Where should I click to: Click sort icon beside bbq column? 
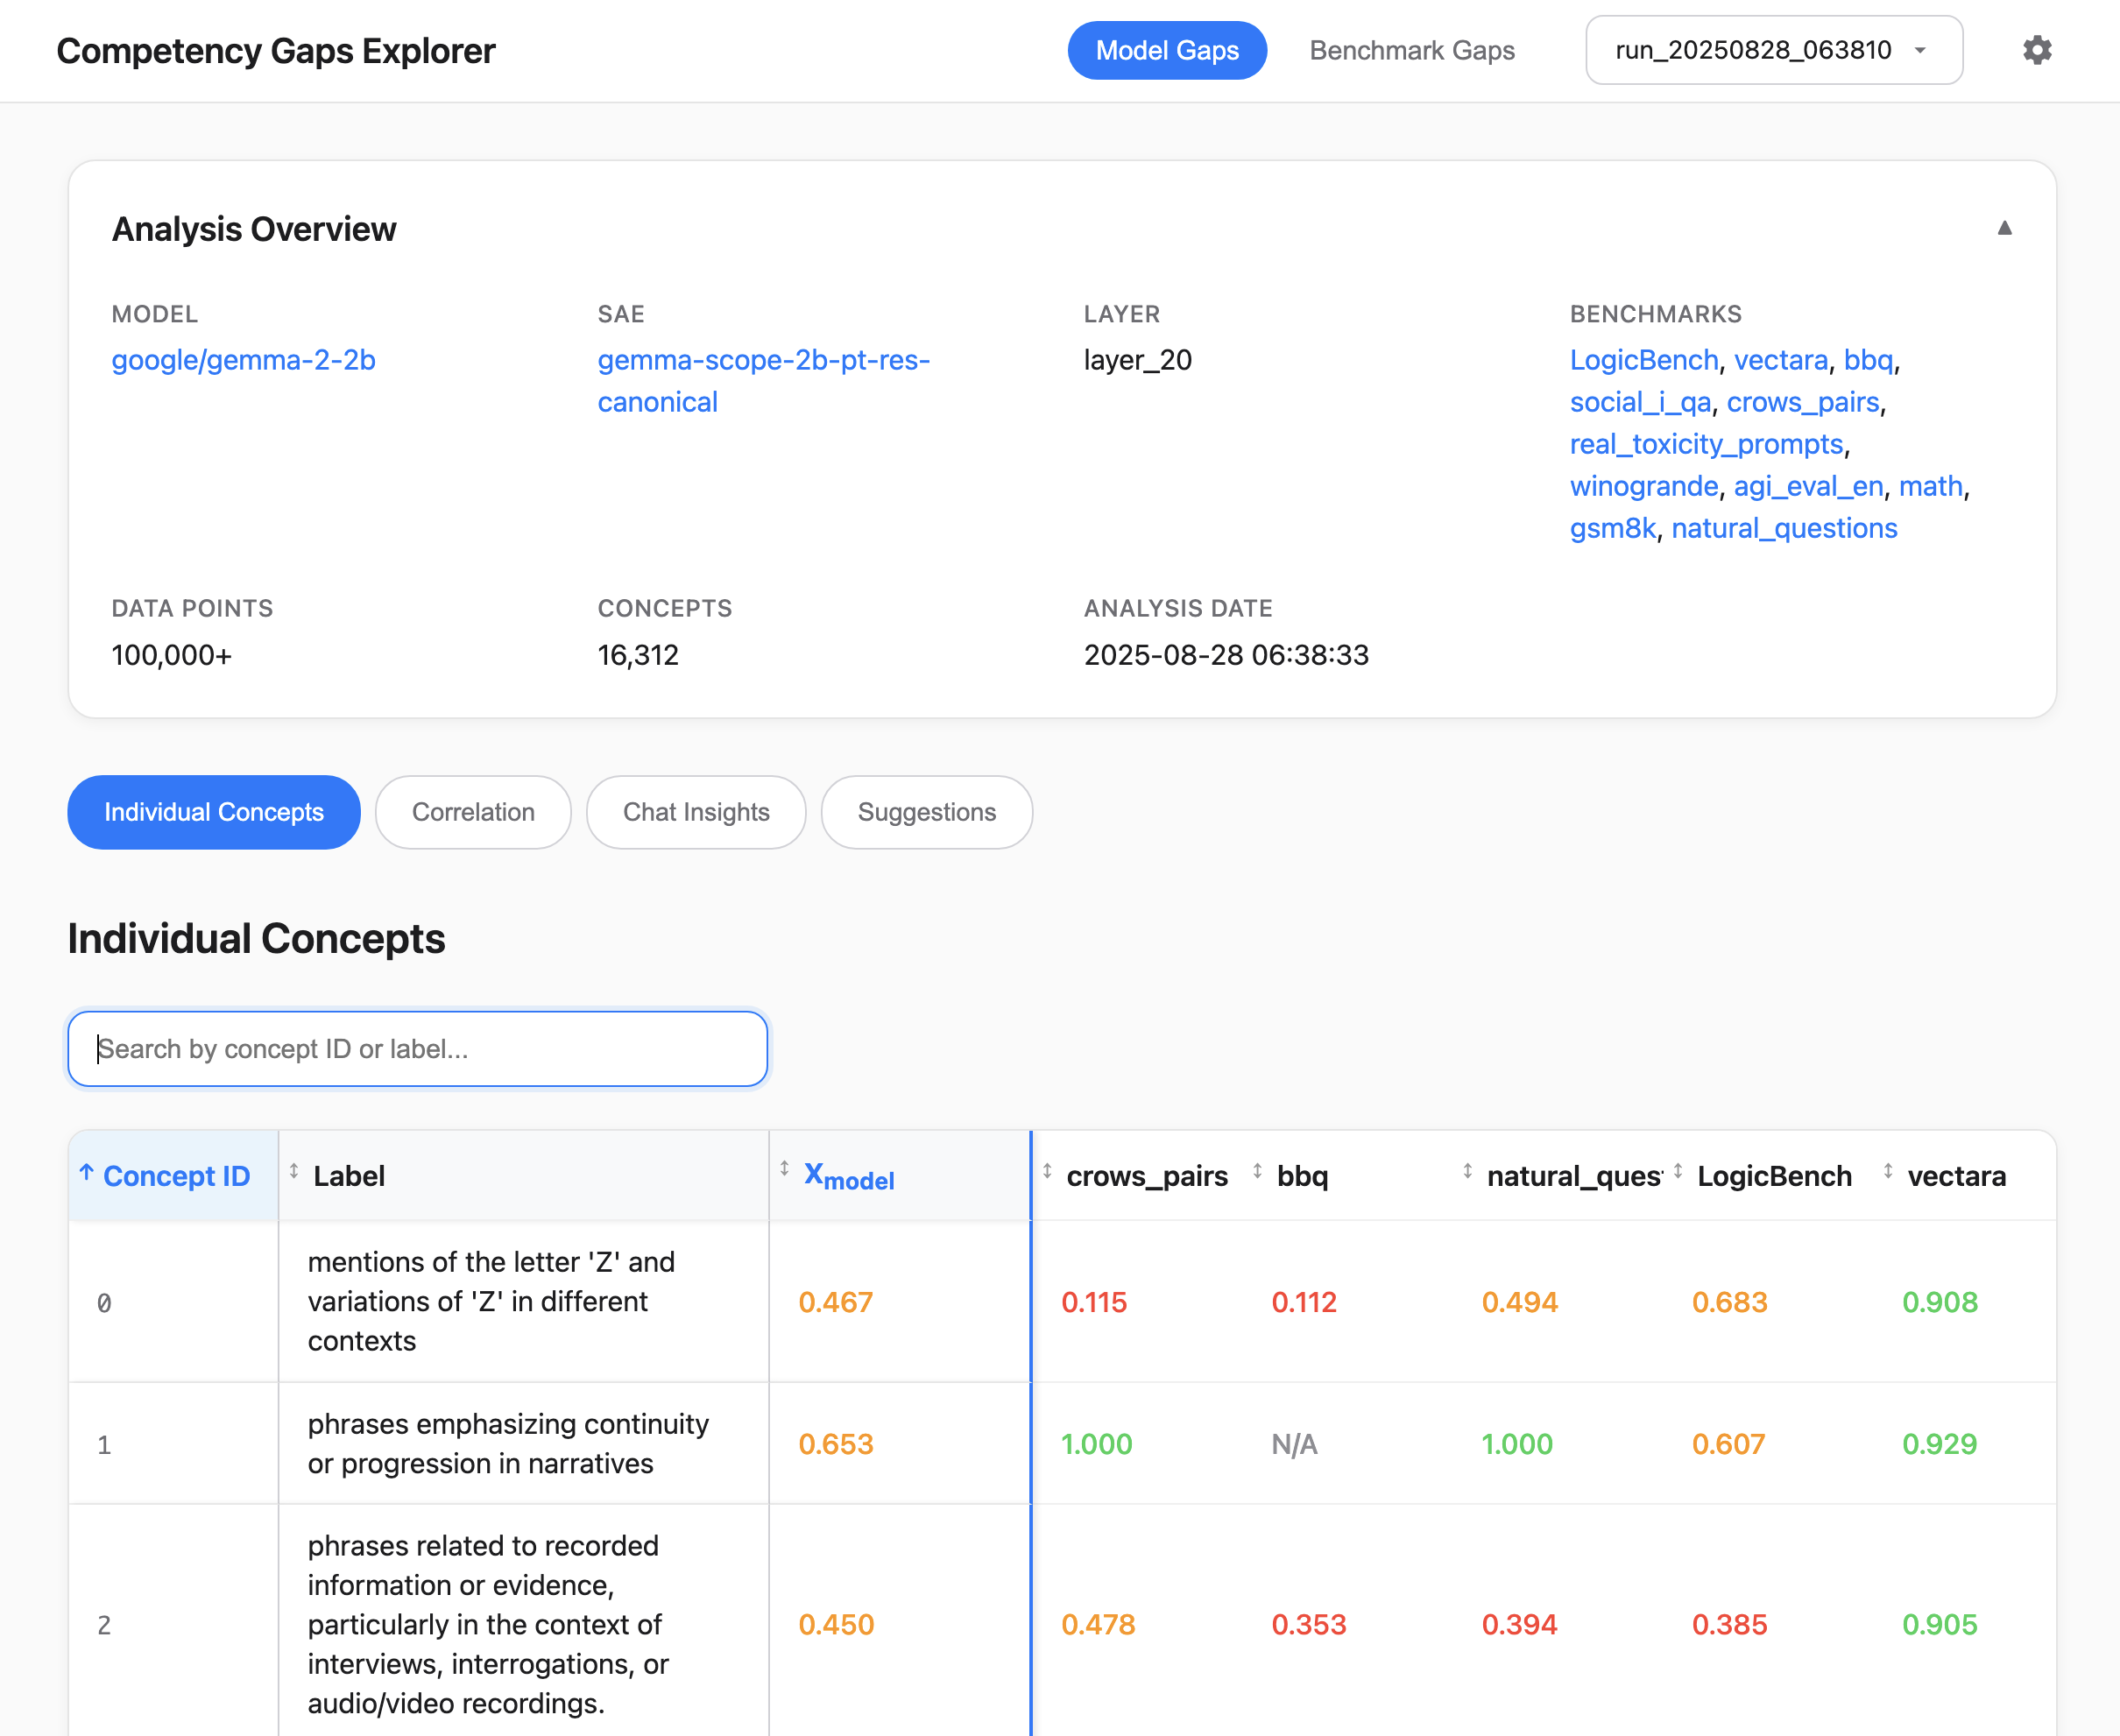click(x=1257, y=1170)
